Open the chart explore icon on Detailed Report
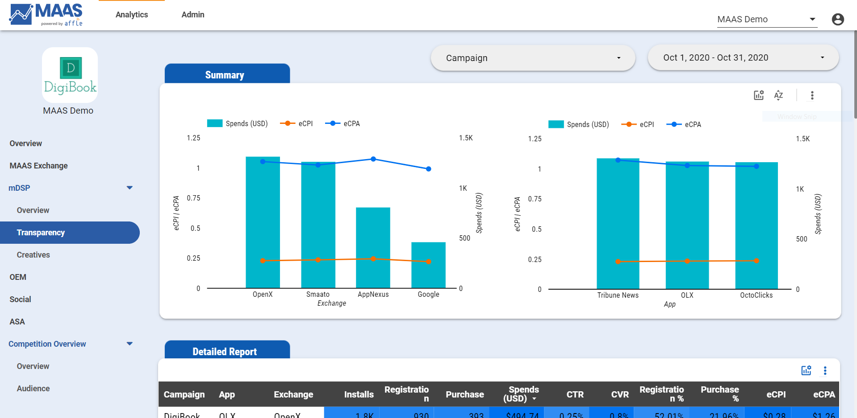Screen dimensions: 857x418 (x=806, y=370)
